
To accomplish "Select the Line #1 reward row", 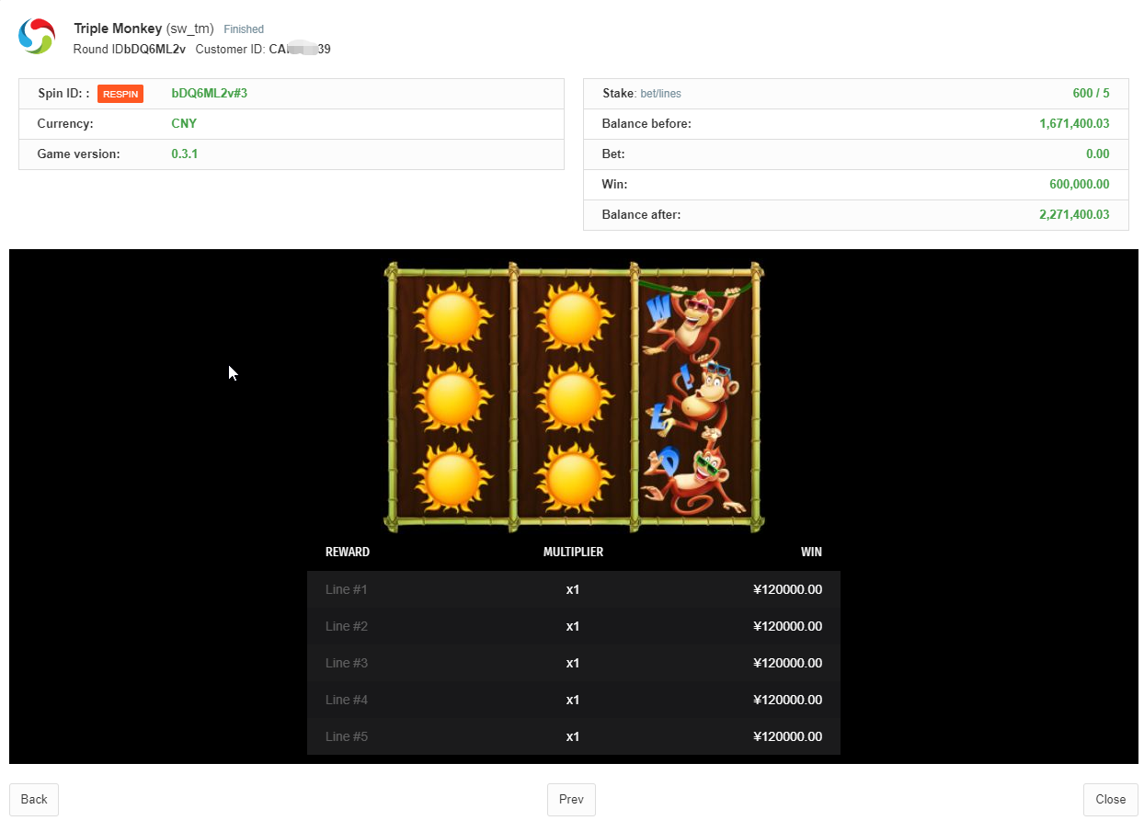I will 573,589.
